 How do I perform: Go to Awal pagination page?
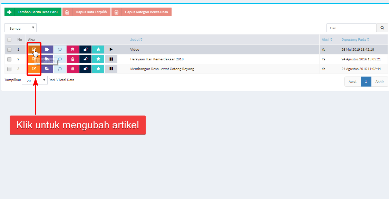click(352, 81)
